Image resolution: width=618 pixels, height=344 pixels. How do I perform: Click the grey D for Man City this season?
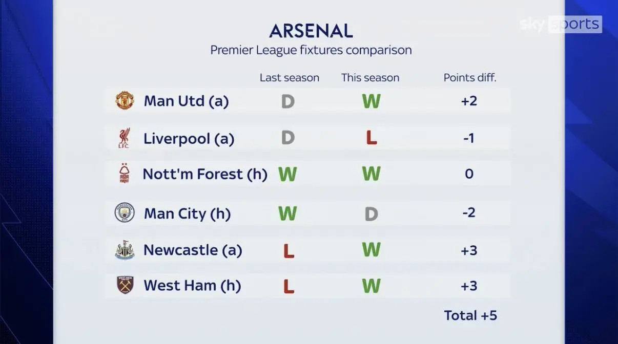click(371, 213)
